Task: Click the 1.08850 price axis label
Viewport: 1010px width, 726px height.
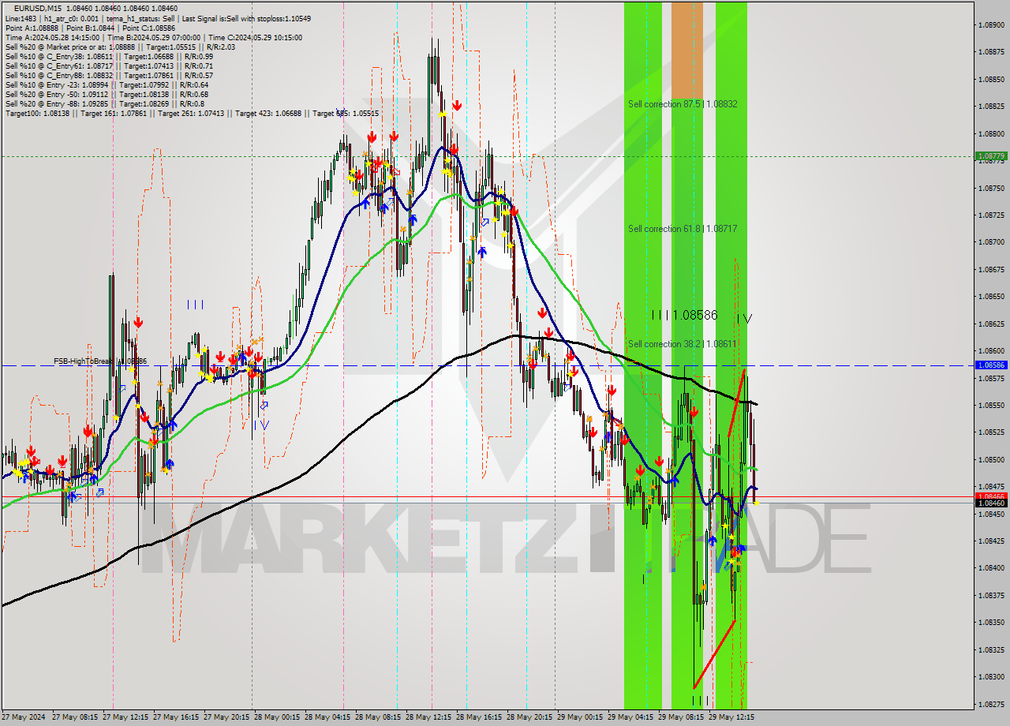Action: tap(990, 79)
